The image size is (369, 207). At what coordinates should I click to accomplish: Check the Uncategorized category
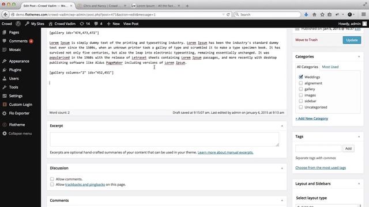tap(301, 107)
